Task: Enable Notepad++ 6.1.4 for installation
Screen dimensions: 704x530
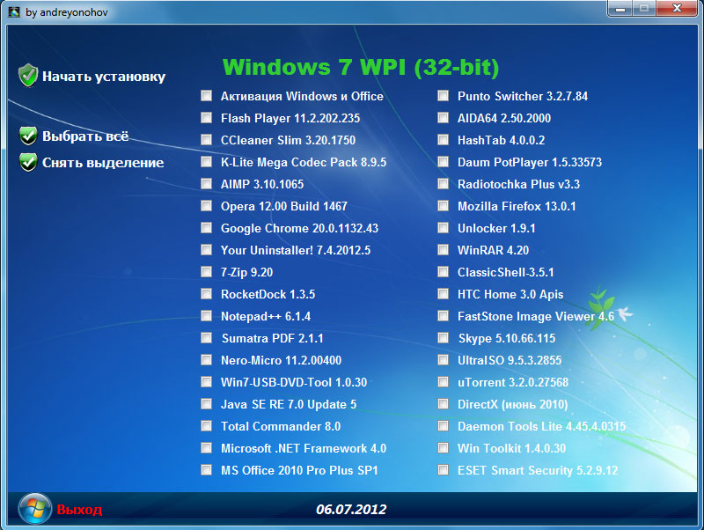Action: point(206,316)
